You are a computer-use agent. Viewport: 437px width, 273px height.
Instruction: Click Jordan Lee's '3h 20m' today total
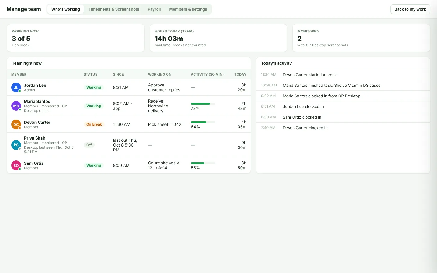(x=242, y=87)
